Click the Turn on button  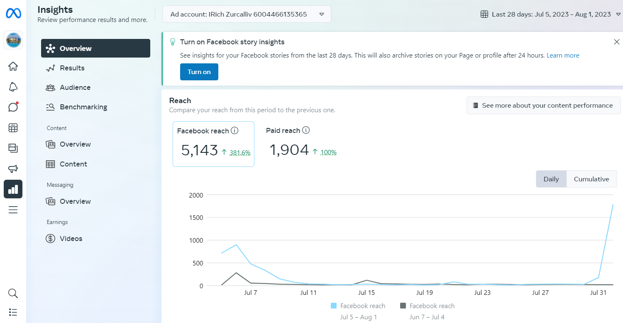[x=199, y=72]
